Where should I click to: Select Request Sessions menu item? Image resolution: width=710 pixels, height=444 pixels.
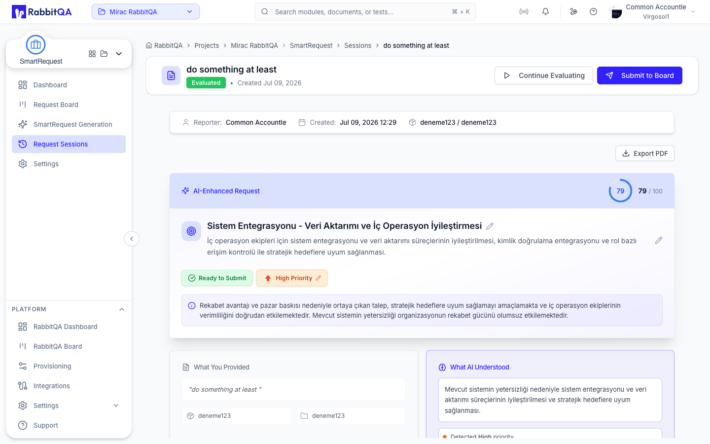tap(69, 144)
